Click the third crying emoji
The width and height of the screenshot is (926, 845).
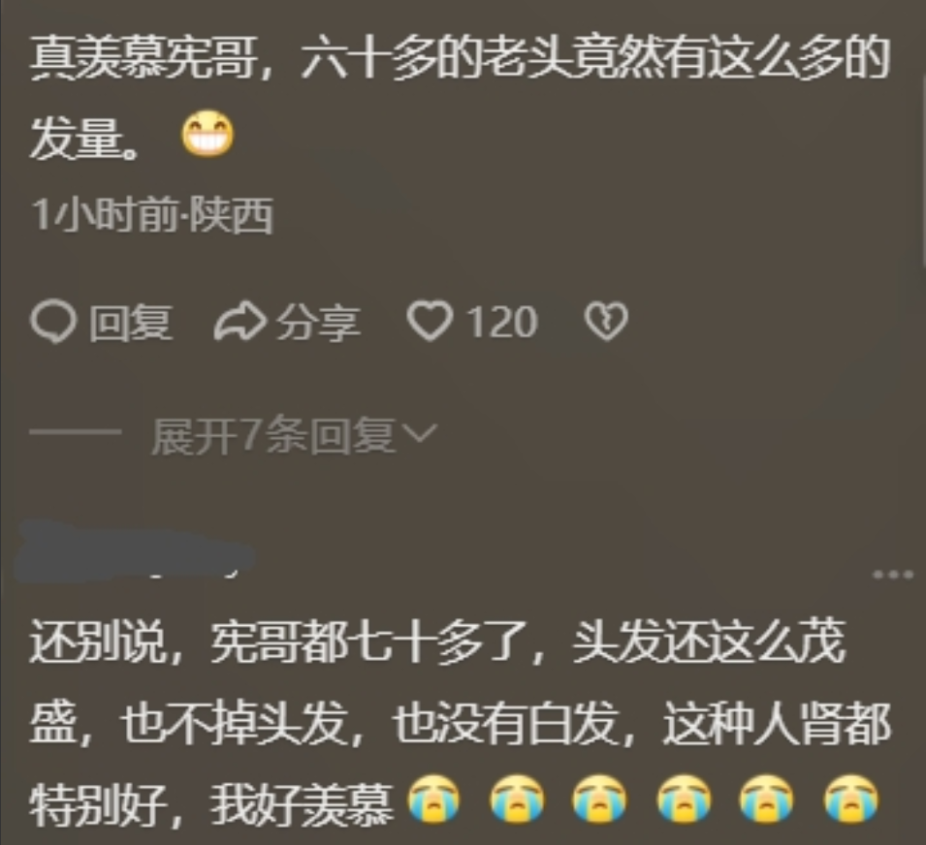tap(599, 799)
